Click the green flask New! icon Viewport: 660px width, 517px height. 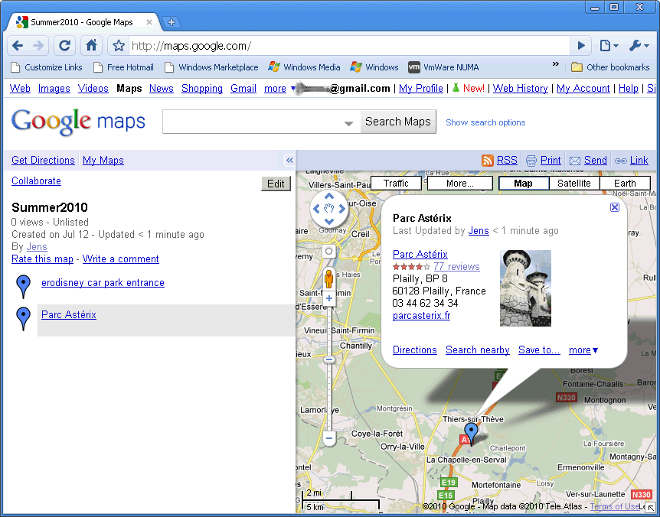456,88
